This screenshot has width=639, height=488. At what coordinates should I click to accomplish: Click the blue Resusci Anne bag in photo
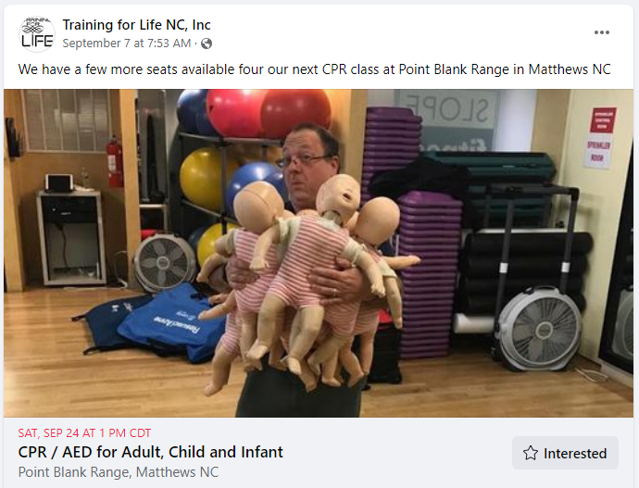(173, 324)
